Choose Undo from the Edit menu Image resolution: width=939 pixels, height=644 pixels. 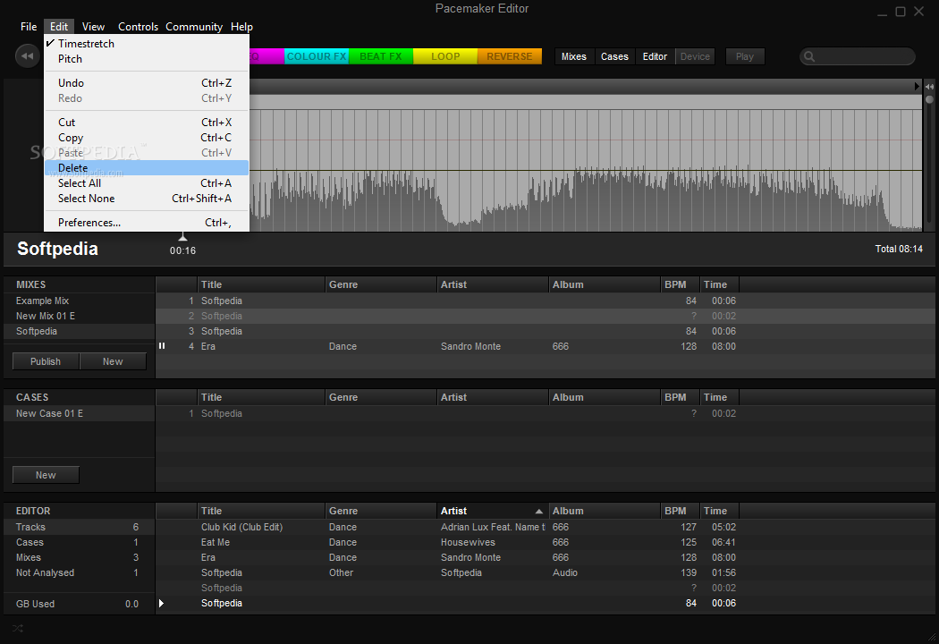147,82
